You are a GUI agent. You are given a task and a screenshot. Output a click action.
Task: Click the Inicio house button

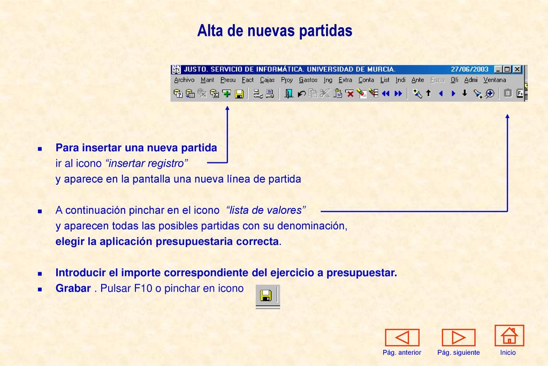tap(509, 335)
